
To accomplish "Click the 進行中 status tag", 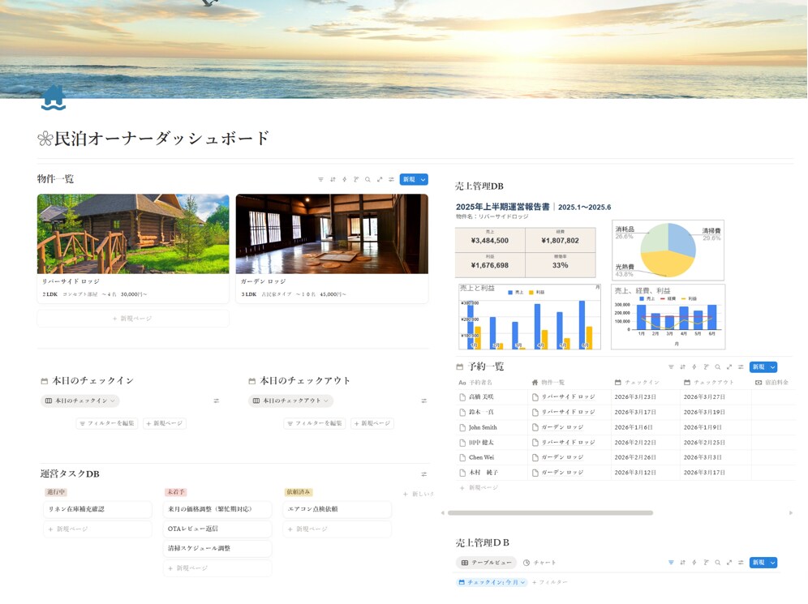I will [x=56, y=492].
